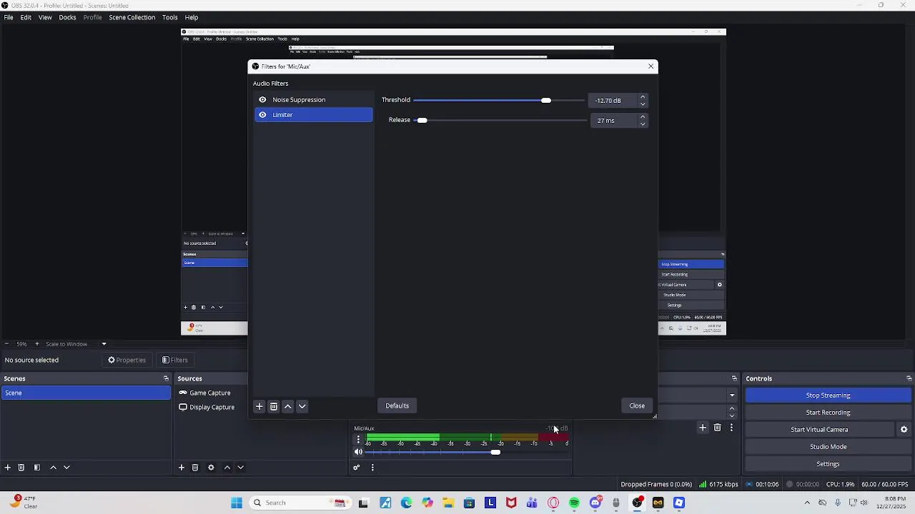The image size is (915, 514).
Task: Open the View menu
Action: [x=45, y=17]
